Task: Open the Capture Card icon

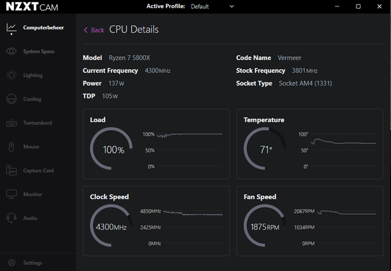Action: click(11, 171)
